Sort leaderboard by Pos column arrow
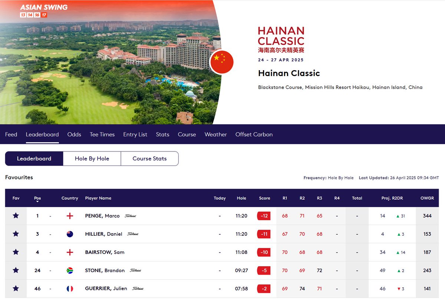Image resolution: width=445 pixels, height=304 pixels. pyautogui.click(x=37, y=202)
